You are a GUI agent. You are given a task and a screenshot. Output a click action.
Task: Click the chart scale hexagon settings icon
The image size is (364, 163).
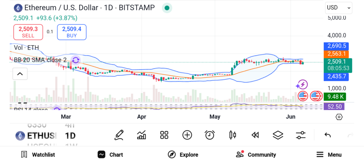pyautogui.click(x=339, y=117)
